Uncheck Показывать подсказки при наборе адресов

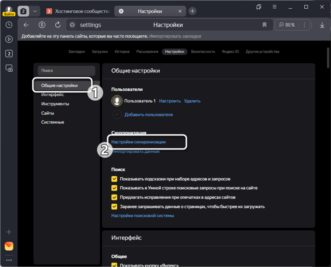coord(114,179)
